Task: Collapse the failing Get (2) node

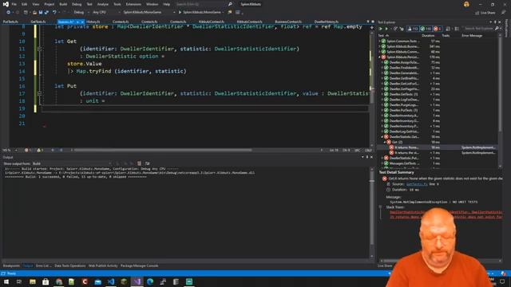Action: [x=385, y=142]
